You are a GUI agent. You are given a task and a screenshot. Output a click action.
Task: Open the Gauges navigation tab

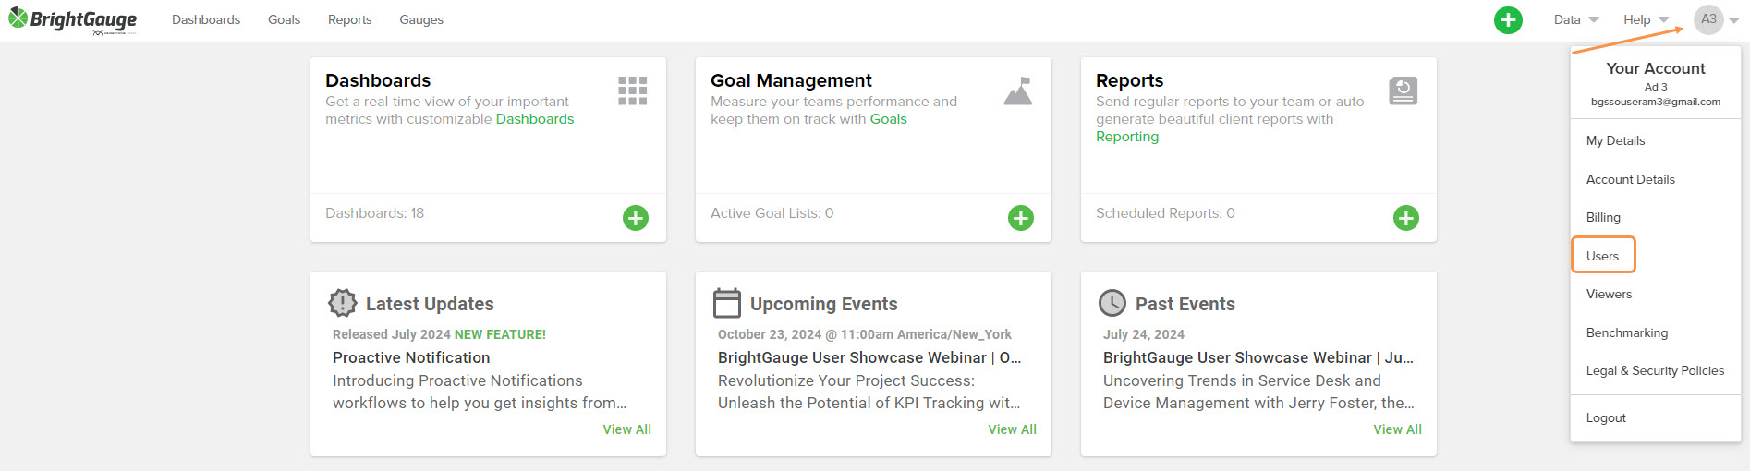[x=421, y=19]
